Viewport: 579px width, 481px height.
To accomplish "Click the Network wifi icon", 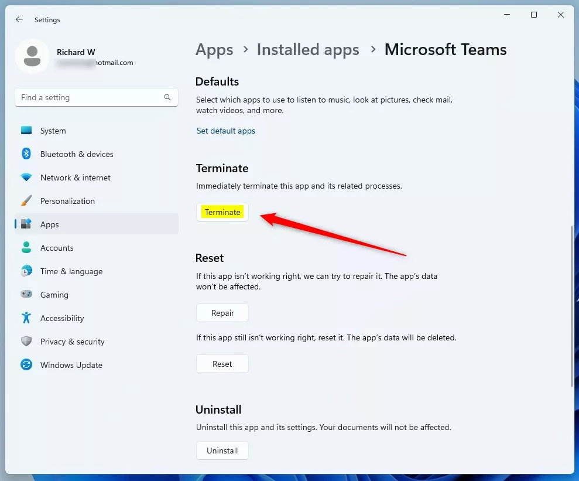I will [26, 178].
